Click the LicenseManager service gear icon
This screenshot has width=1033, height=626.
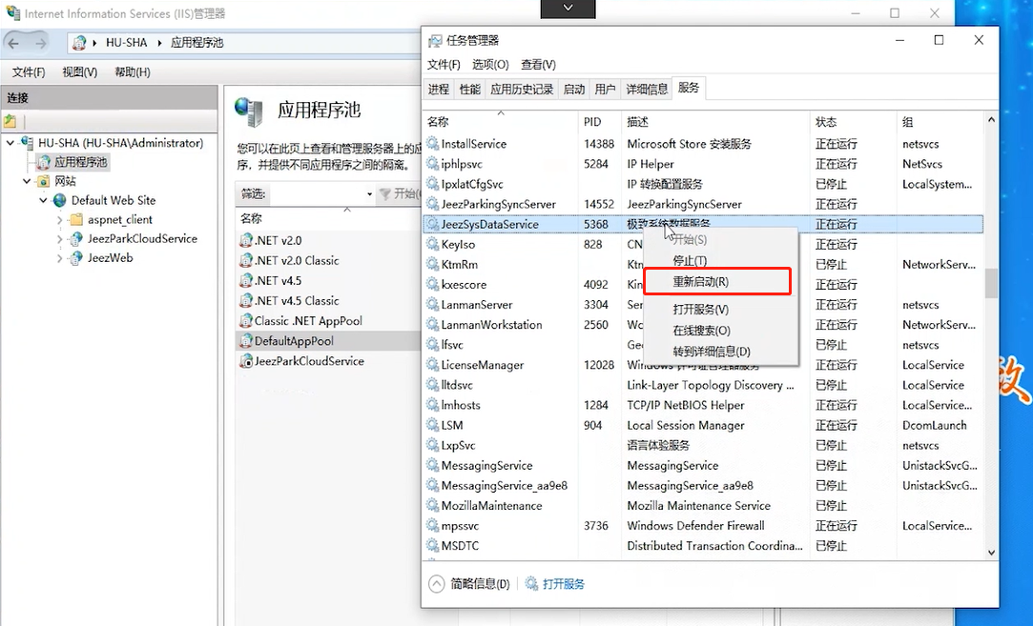tap(432, 365)
